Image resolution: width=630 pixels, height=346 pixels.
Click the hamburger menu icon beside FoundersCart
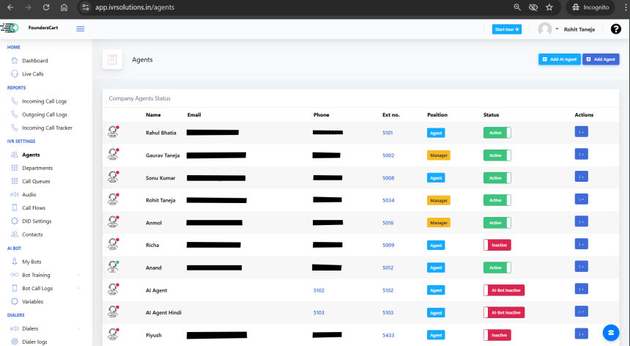coord(80,29)
